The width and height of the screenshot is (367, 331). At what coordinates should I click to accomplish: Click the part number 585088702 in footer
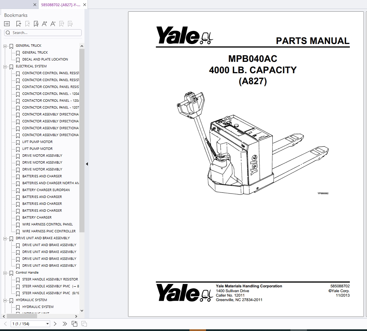coord(340,286)
